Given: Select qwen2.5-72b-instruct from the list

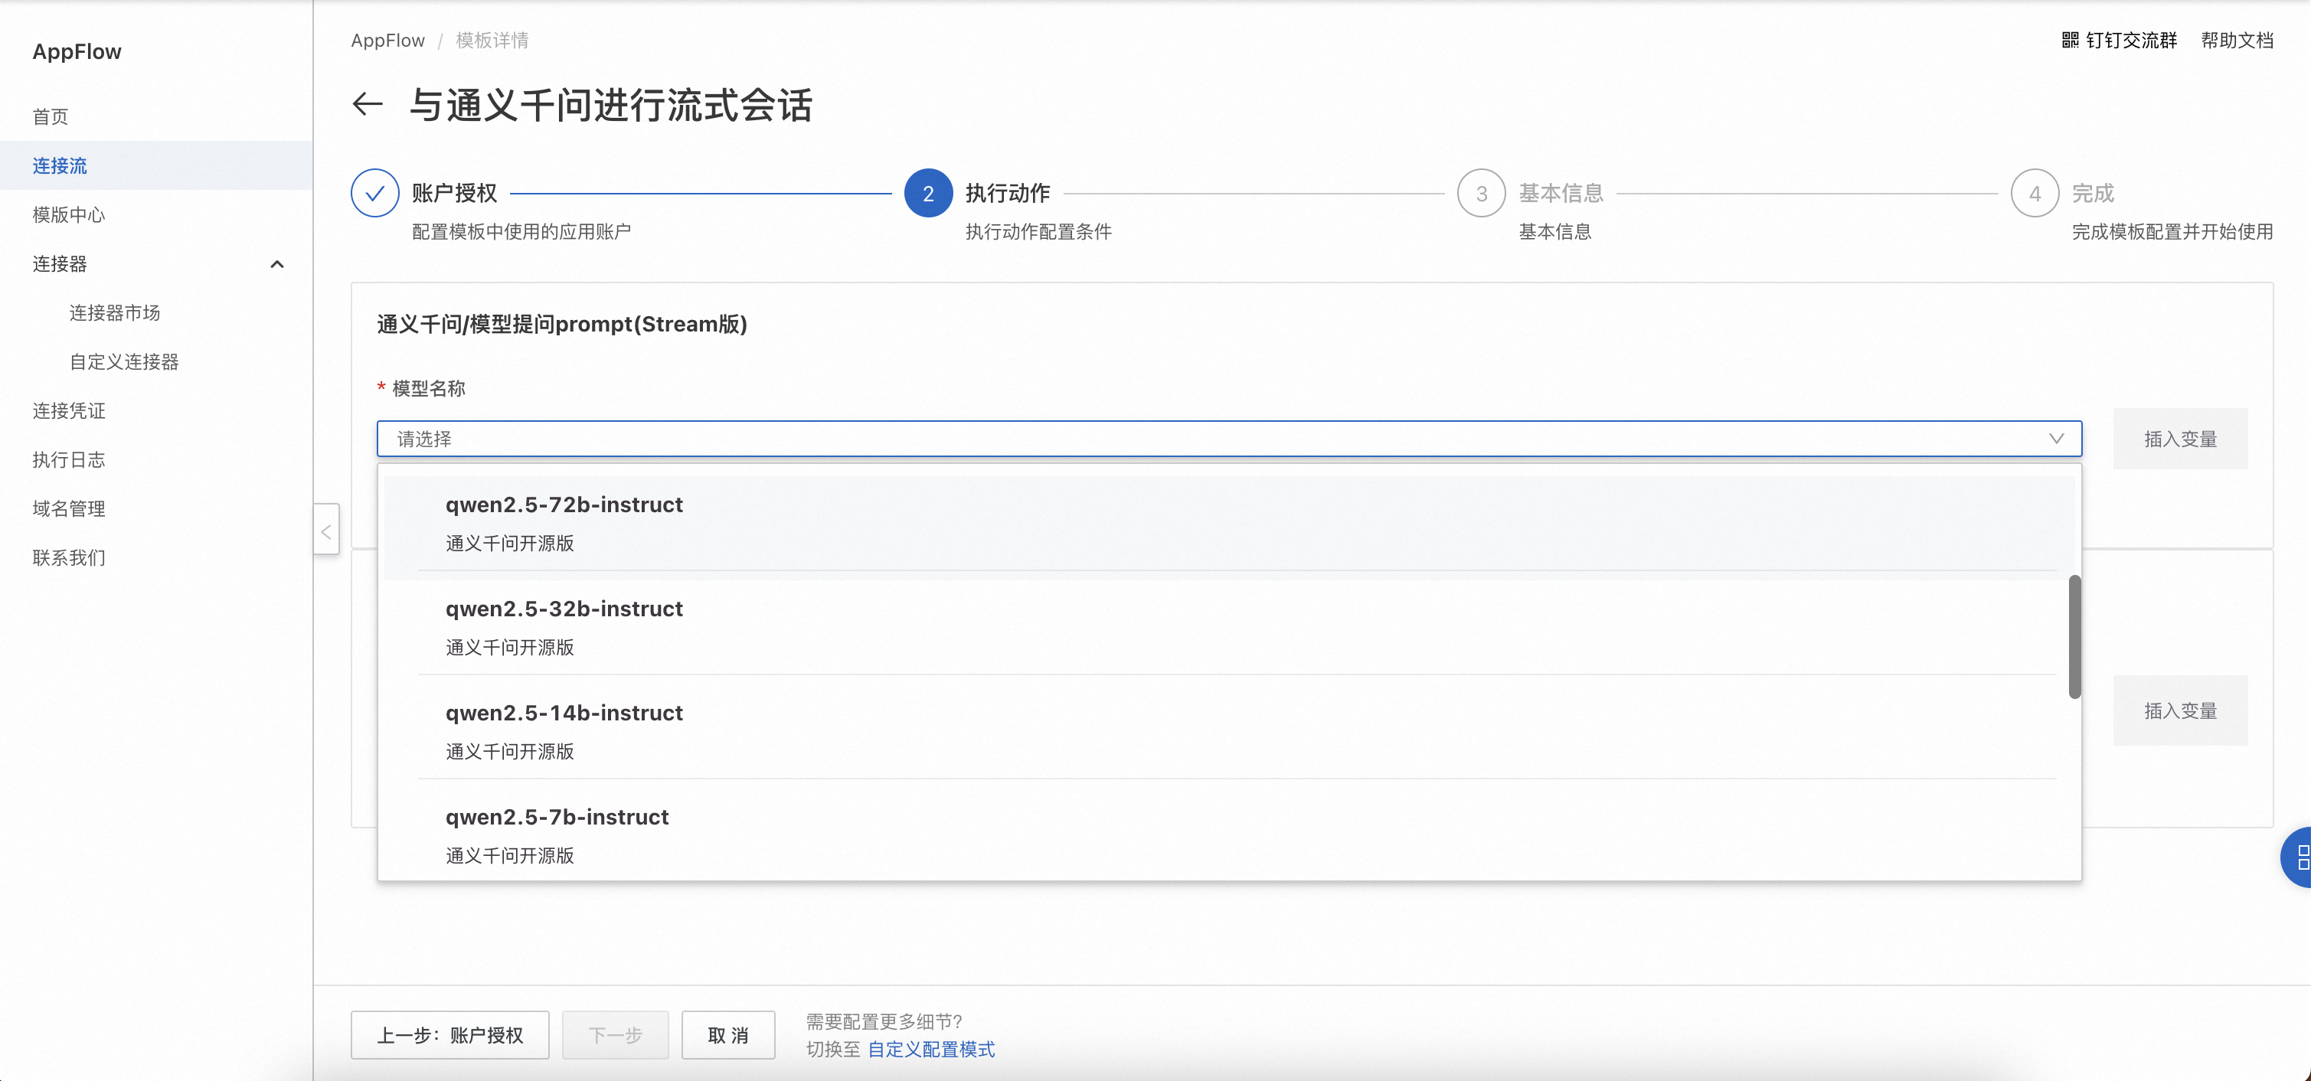Looking at the screenshot, I should [x=564, y=505].
